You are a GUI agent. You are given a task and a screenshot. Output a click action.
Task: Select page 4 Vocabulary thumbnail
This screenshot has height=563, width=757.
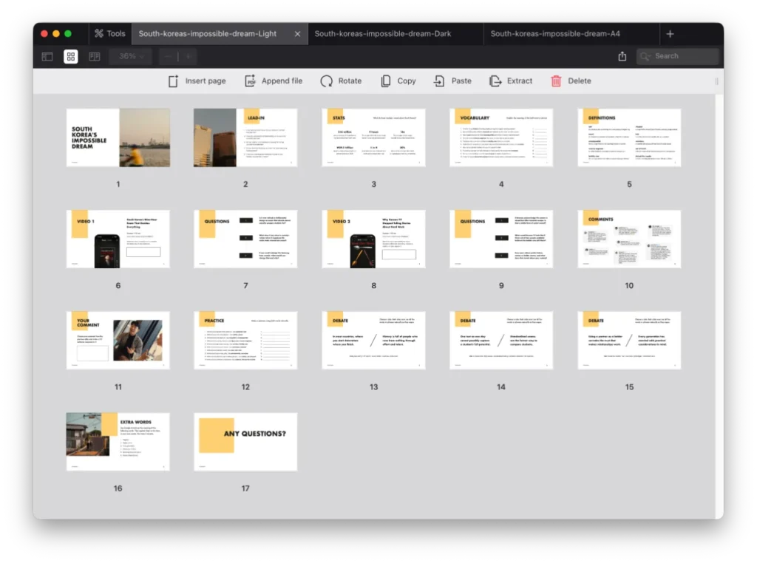(501, 137)
